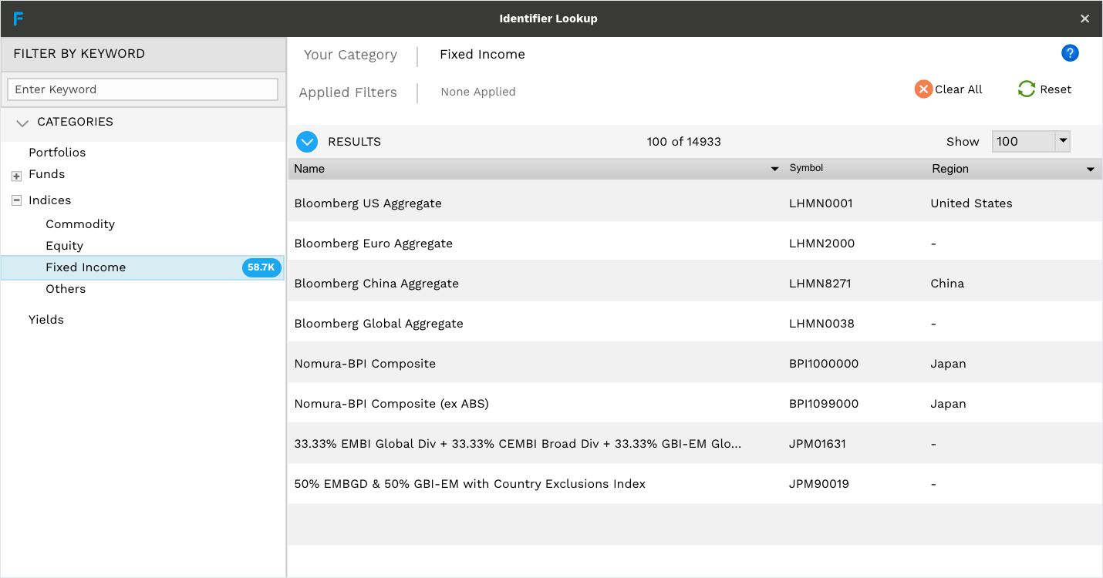Select the Funds category
The image size is (1103, 578).
[46, 174]
